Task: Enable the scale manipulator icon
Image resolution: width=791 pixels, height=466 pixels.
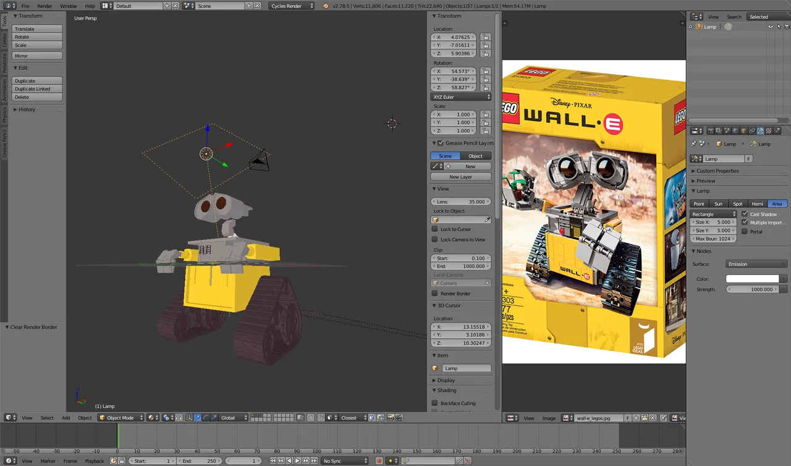Action: (x=214, y=418)
